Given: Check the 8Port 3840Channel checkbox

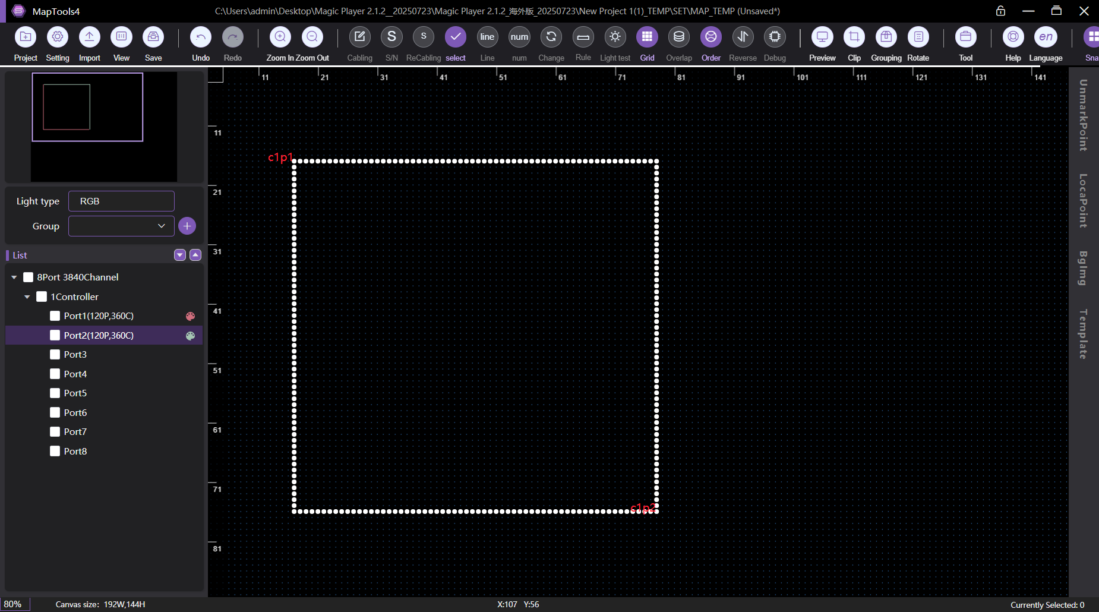Looking at the screenshot, I should [28, 277].
